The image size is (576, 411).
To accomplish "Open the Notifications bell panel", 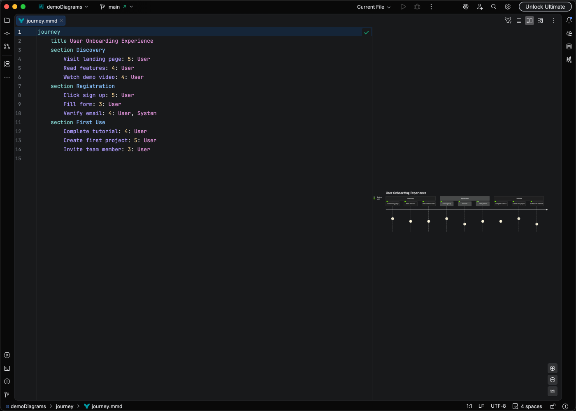I will (569, 20).
